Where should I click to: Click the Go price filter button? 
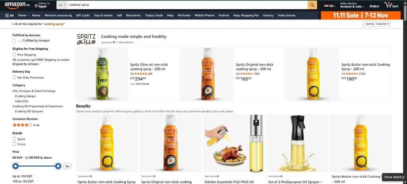[x=67, y=166]
